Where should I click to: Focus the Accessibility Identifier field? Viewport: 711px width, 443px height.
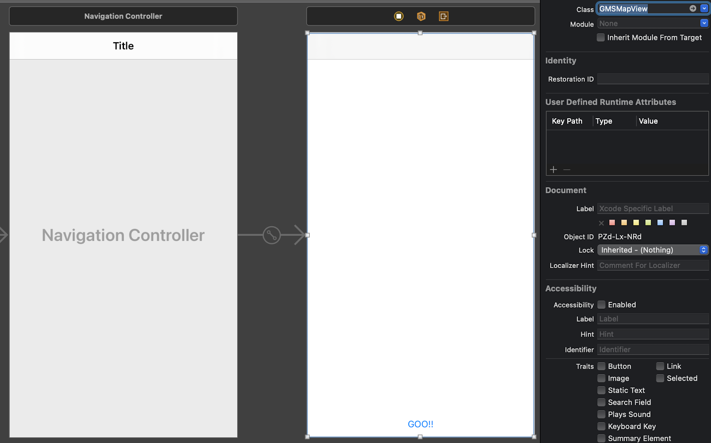coord(653,350)
